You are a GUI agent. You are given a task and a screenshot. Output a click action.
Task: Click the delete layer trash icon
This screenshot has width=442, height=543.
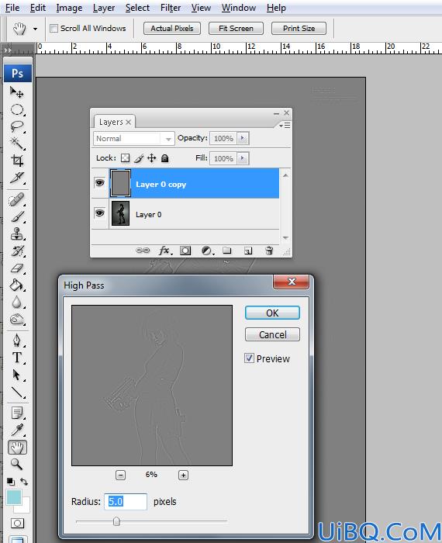pos(269,251)
